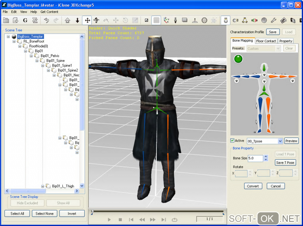303x226 pixels.
Task: Collapse the Bip01_Spine1 tree node
Action: tap(43, 65)
